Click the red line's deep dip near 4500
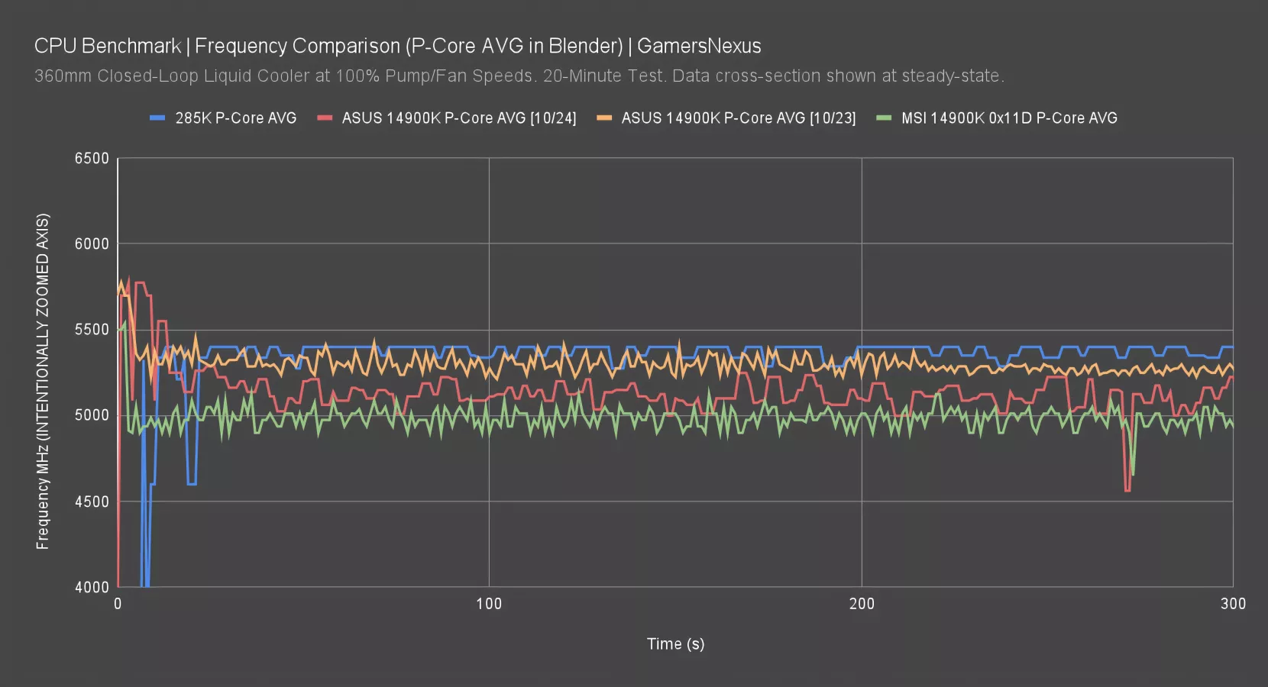The width and height of the screenshot is (1268, 687). pos(1127,489)
